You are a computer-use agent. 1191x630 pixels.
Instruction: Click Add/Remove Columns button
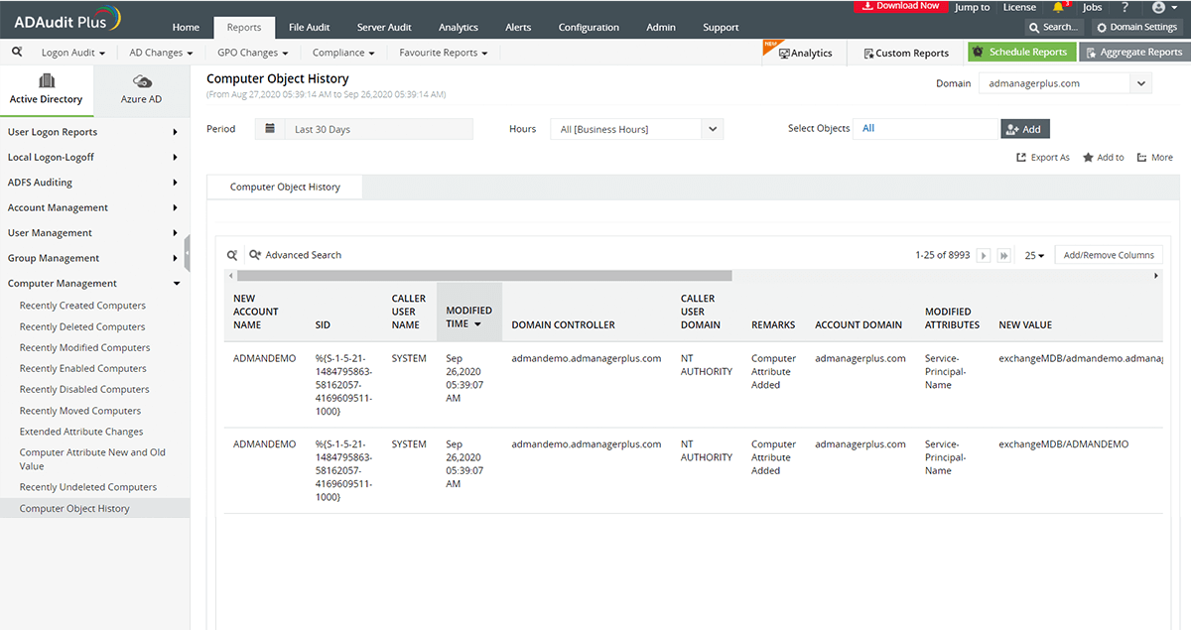pyautogui.click(x=1108, y=255)
